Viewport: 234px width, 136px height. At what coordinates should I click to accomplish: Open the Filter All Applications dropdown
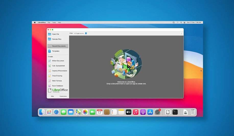point(80,33)
